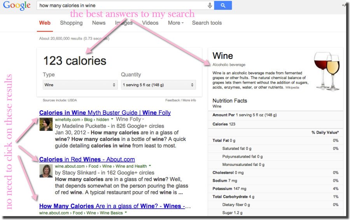Click the Feedback / More info link
Screen dimensions: 350x220
pos(180,100)
